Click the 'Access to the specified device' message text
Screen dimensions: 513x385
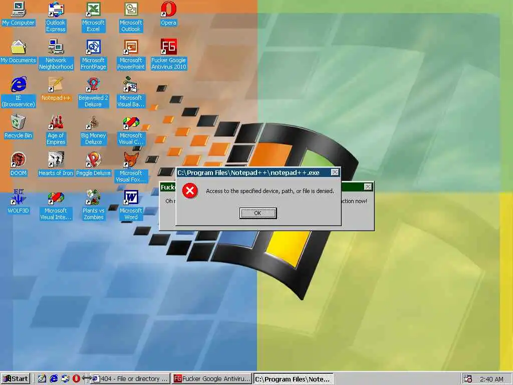(270, 191)
